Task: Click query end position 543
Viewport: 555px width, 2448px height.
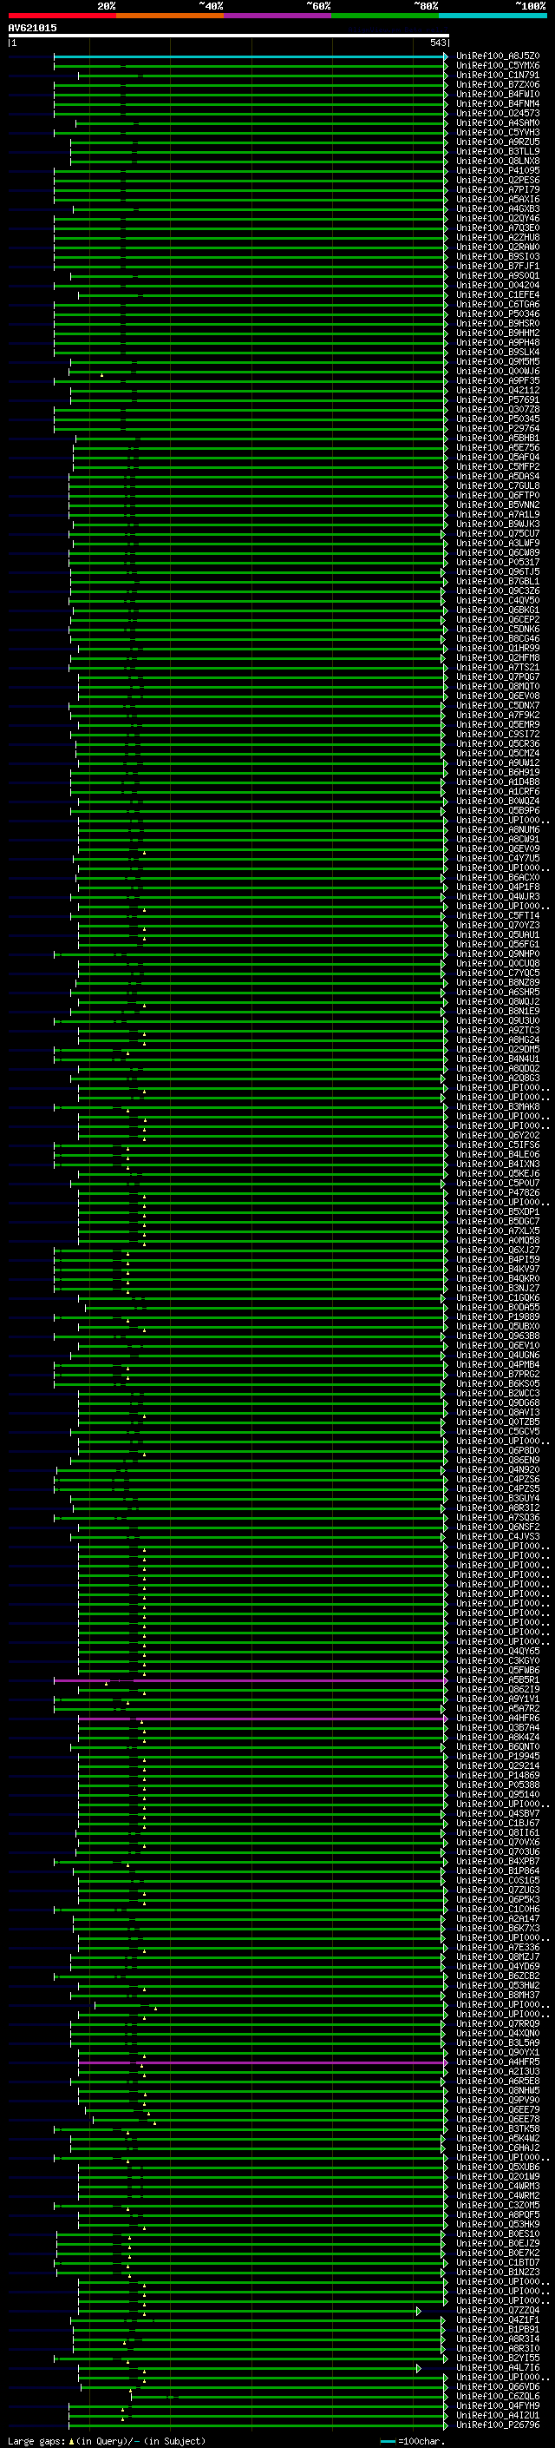Action: [437, 43]
